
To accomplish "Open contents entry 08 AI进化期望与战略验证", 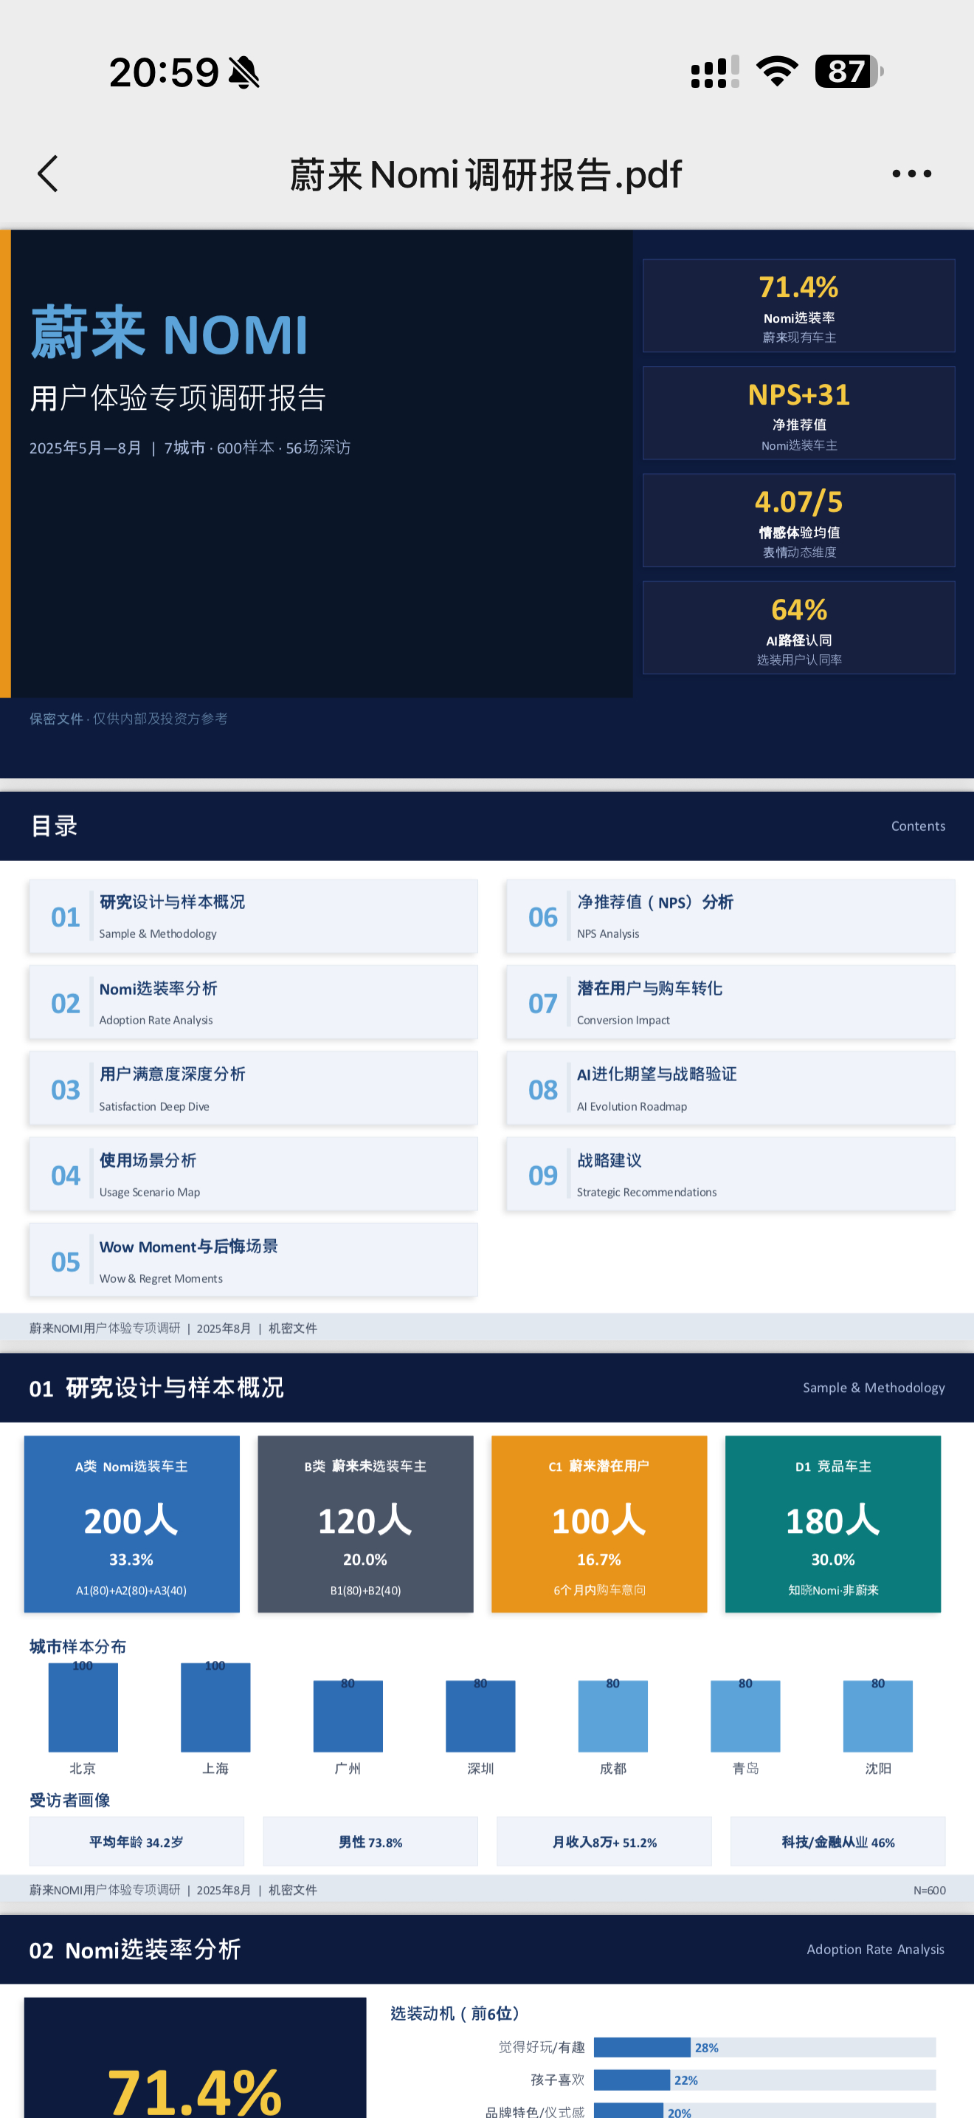I will pyautogui.click(x=730, y=1089).
